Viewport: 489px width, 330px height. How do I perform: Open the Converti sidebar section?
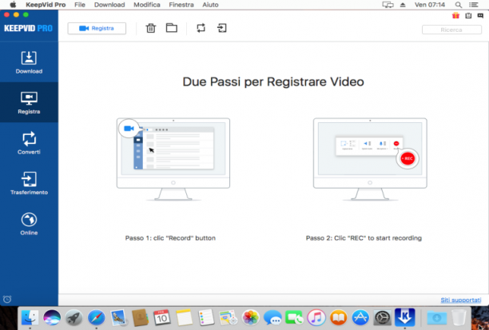29,143
